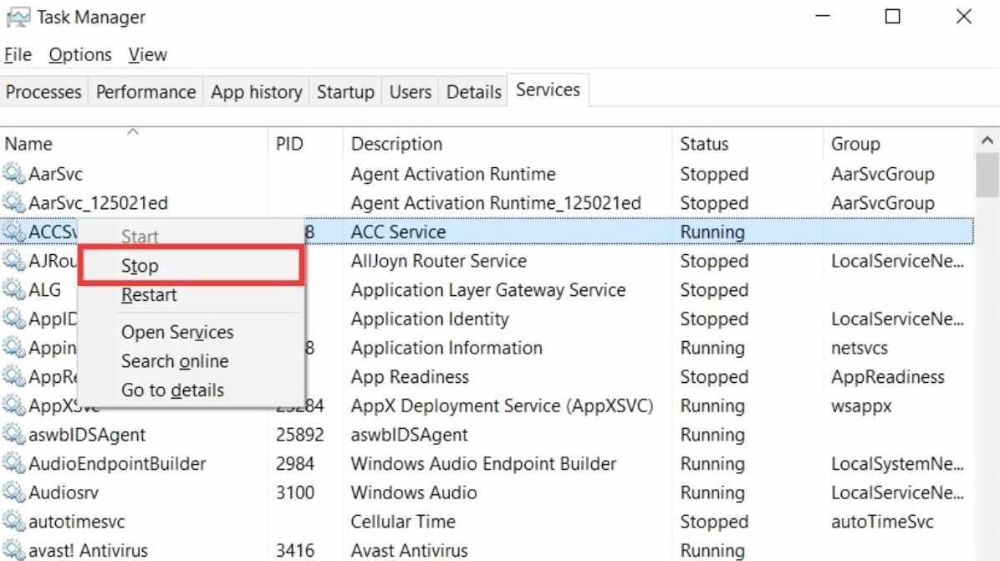Screen dimensions: 1000x561
Task: Click the scrollbar up arrow
Action: [987, 141]
